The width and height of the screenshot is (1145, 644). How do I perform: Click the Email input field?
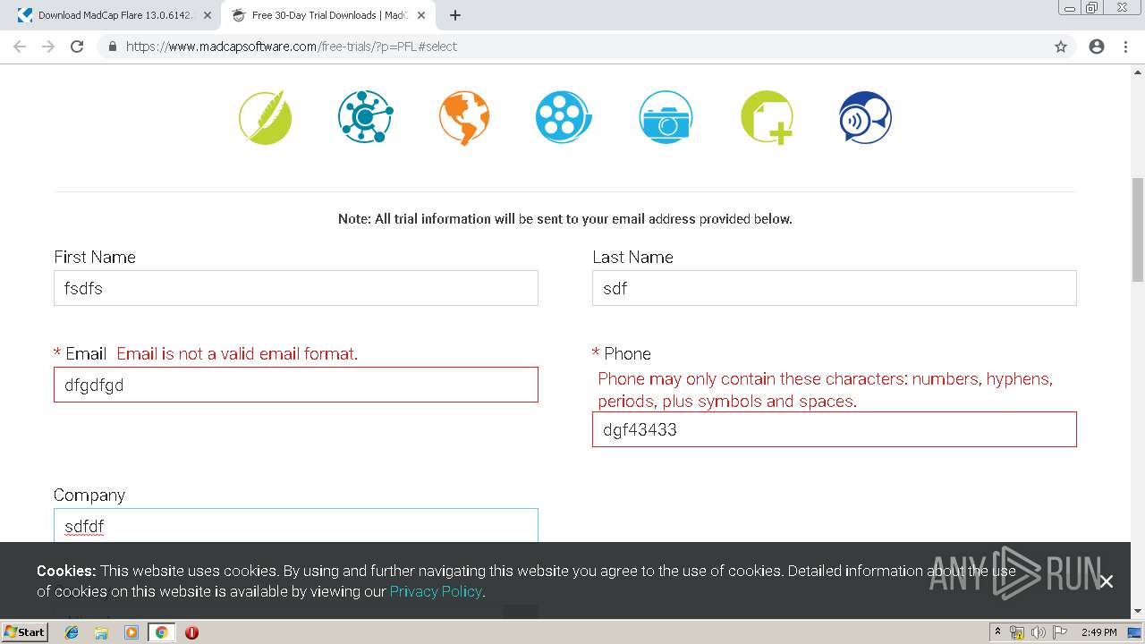click(x=296, y=385)
